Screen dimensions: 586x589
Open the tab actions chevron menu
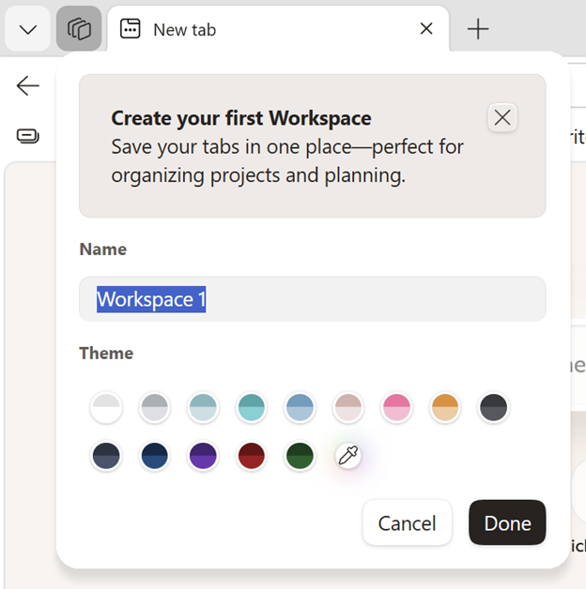[28, 29]
